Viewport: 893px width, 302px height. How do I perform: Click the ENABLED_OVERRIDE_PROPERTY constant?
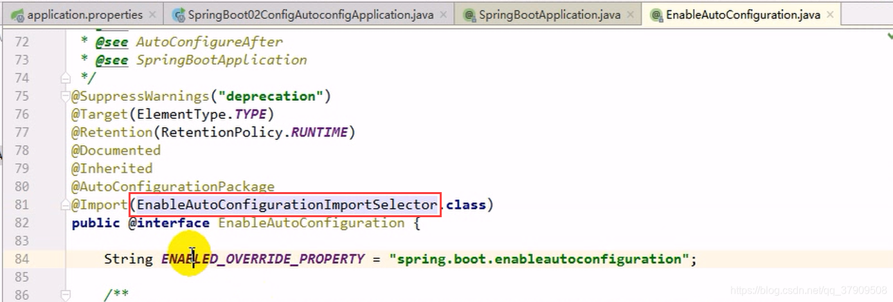pos(262,259)
